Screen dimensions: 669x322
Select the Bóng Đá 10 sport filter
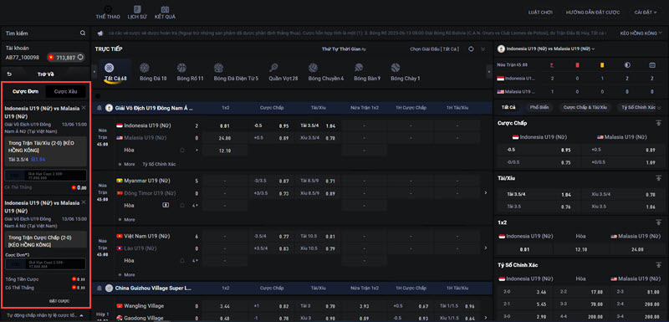tap(153, 72)
